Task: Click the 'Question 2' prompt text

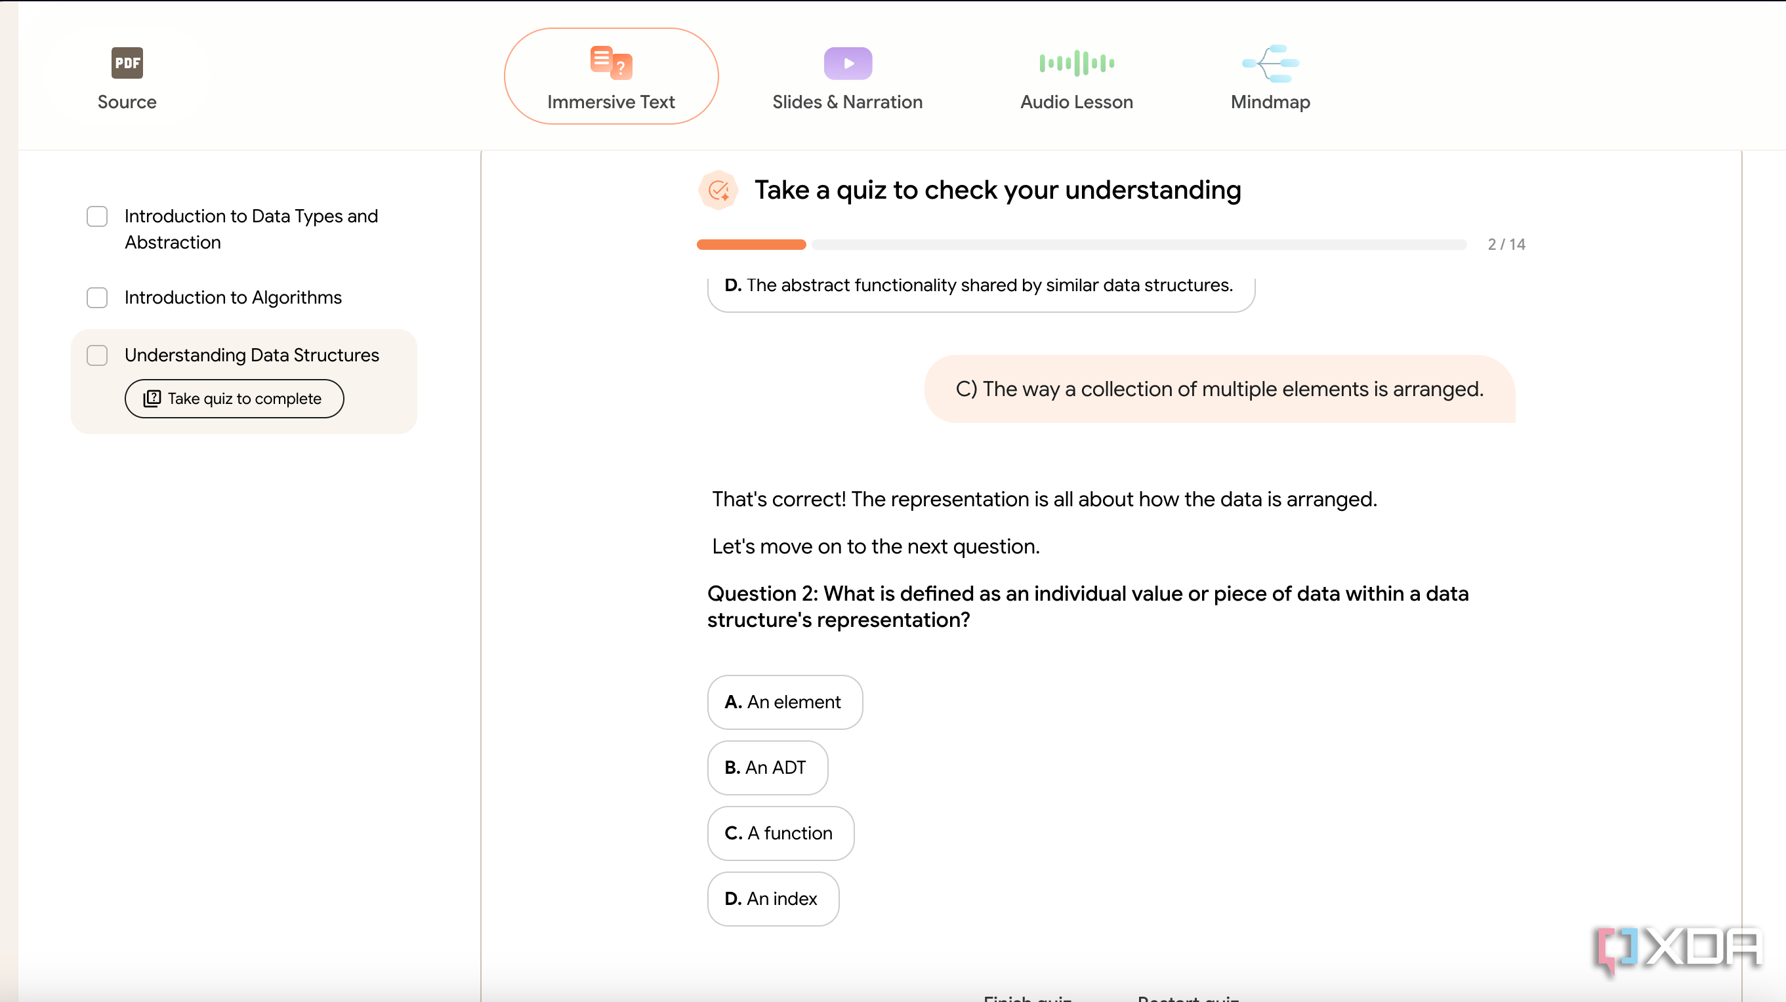Action: 1088,607
